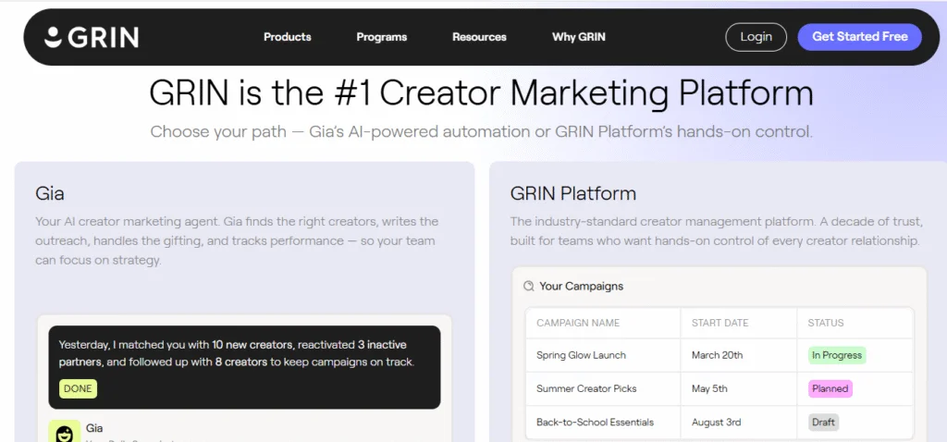947x442 pixels.
Task: Click the Gia avatar icon
Action: pyautogui.click(x=64, y=433)
